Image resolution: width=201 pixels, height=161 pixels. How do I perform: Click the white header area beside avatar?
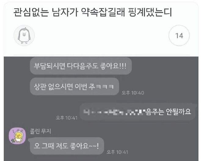101,35
